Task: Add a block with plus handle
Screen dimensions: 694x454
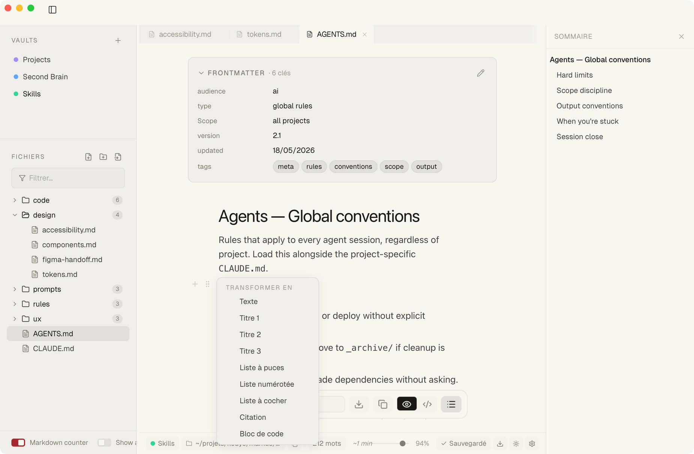Action: (195, 284)
